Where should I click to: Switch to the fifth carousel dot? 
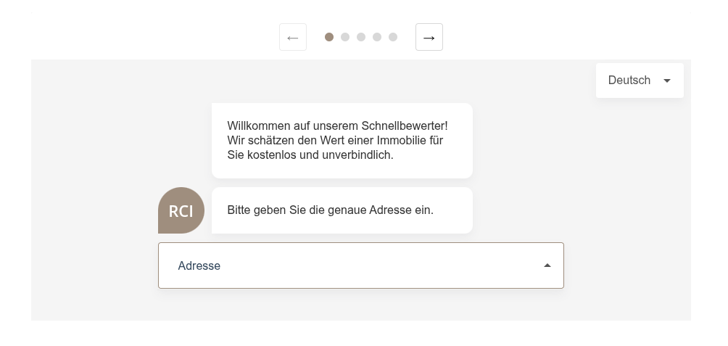(x=393, y=37)
